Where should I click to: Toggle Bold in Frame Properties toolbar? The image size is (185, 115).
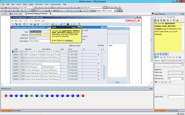pyautogui.click(x=168, y=20)
